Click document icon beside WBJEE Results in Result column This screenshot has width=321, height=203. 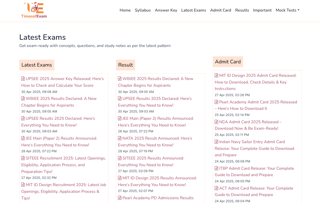pyautogui.click(x=120, y=79)
